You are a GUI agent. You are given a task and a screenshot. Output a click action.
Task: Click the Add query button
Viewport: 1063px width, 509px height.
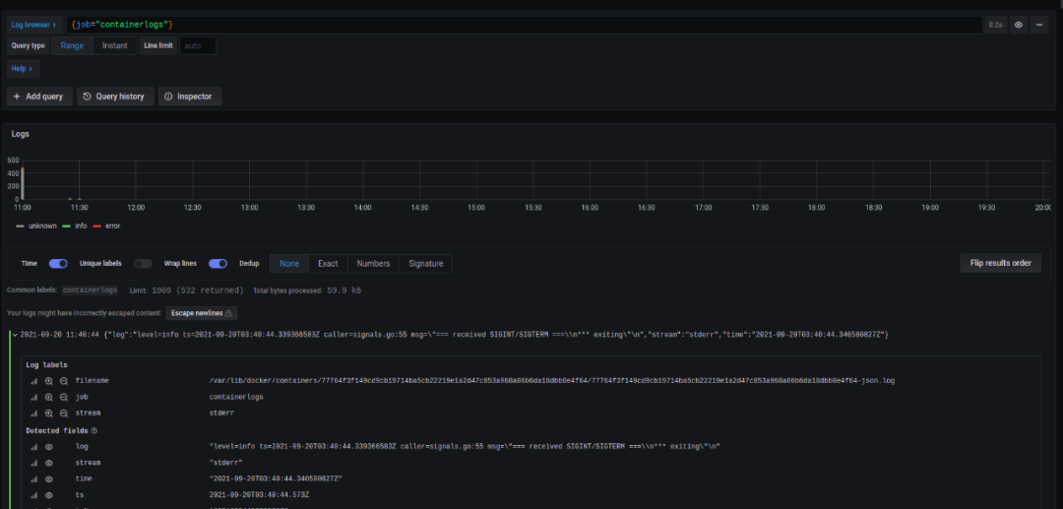tap(38, 96)
